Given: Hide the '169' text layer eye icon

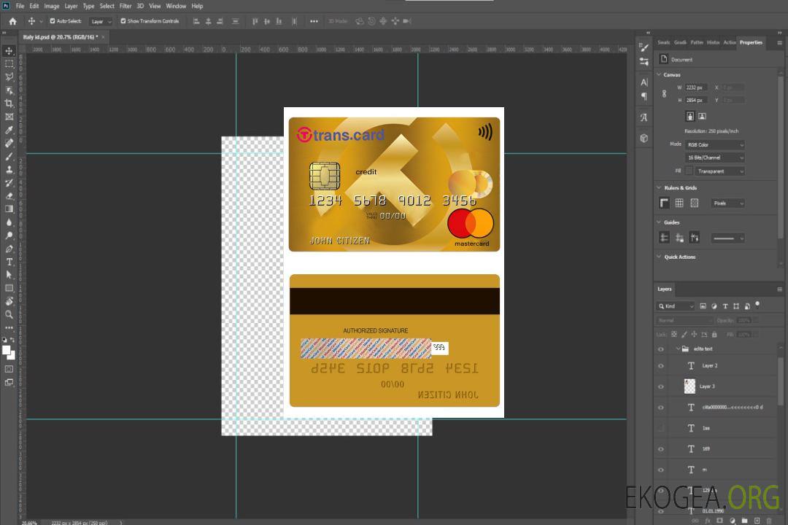Looking at the screenshot, I should point(661,449).
